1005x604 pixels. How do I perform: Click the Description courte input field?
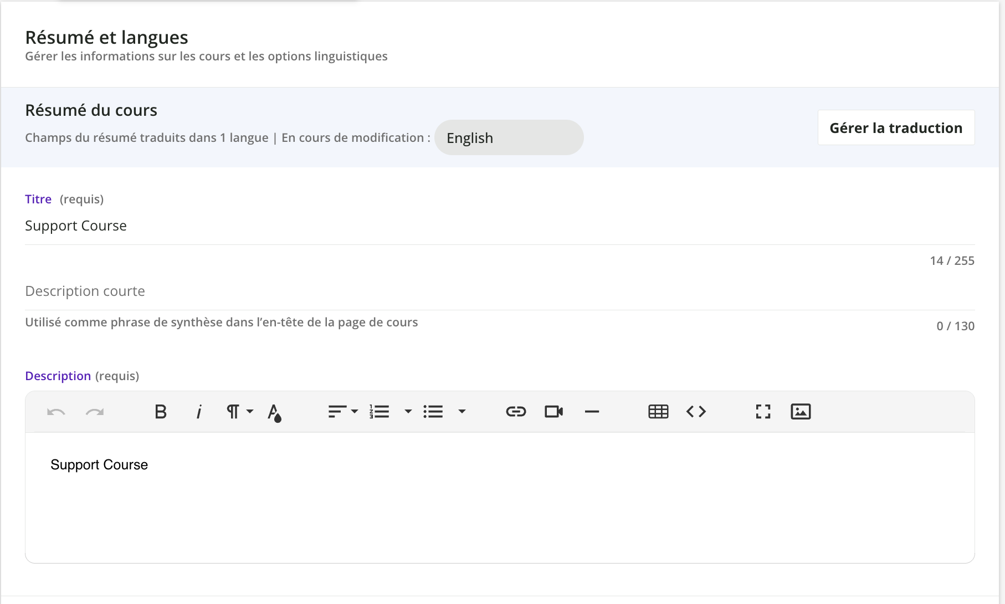pyautogui.click(x=499, y=291)
